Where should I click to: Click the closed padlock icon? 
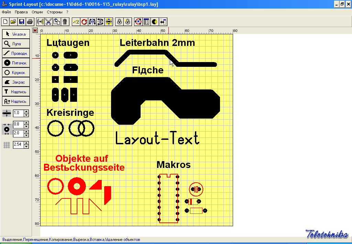(x=119, y=22)
